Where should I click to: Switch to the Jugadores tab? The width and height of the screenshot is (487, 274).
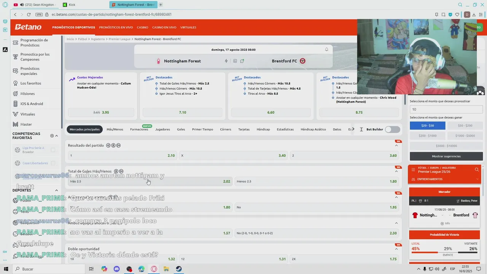tap(162, 129)
